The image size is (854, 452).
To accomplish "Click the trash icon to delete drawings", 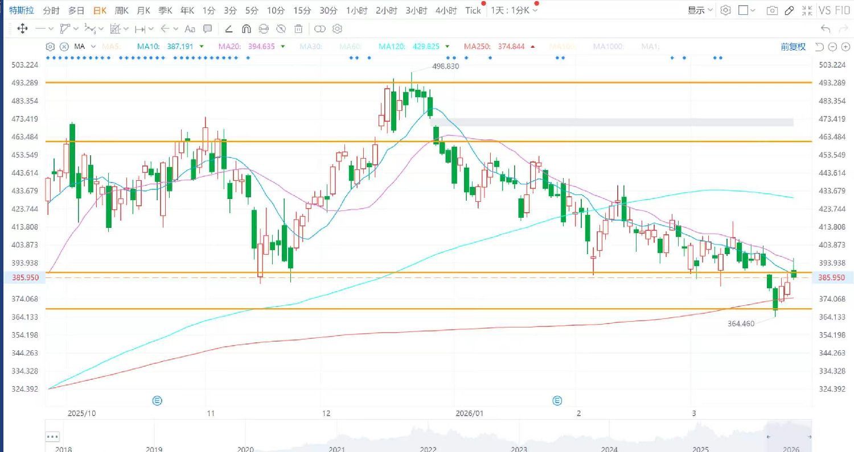I will pos(298,28).
